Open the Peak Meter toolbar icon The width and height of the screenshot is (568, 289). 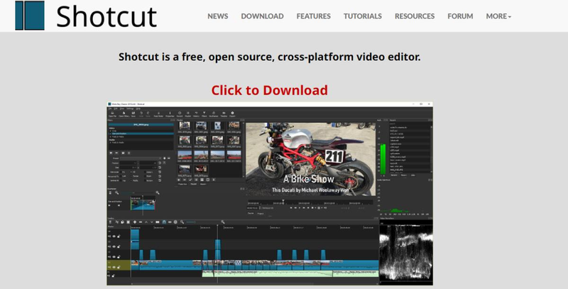159,112
